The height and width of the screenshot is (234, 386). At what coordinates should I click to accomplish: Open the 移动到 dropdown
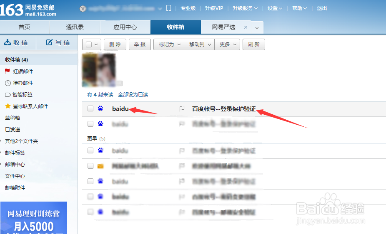[199, 44]
